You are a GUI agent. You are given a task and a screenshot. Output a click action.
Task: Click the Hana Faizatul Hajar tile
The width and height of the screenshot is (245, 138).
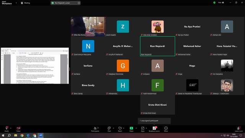pos(227,46)
